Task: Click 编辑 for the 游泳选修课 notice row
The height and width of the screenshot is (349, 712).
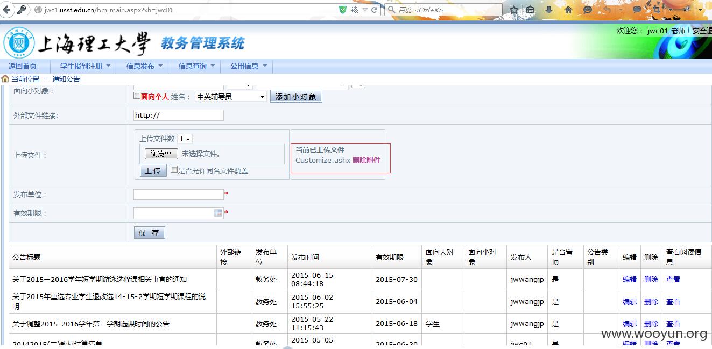Action: tap(630, 279)
